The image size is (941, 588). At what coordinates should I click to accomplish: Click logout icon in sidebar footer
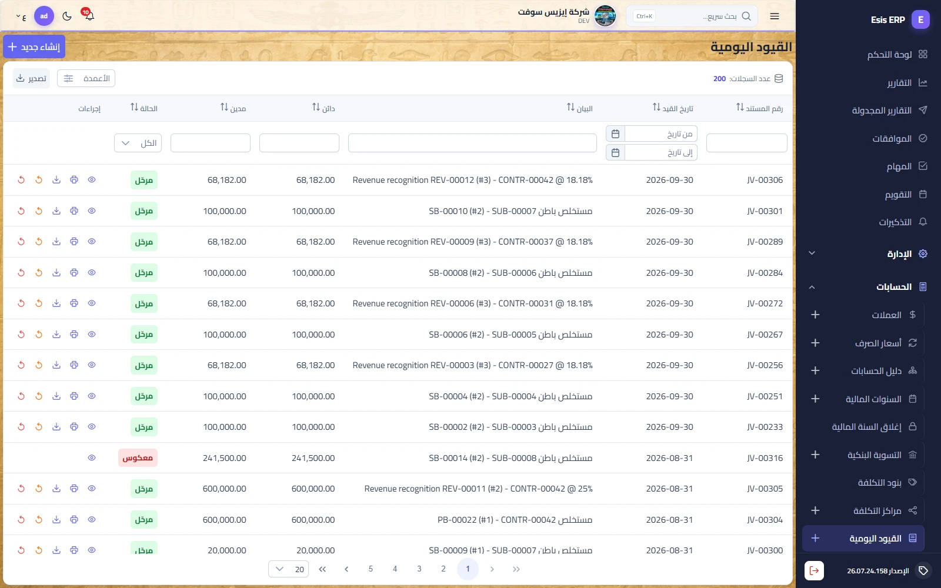(814, 570)
